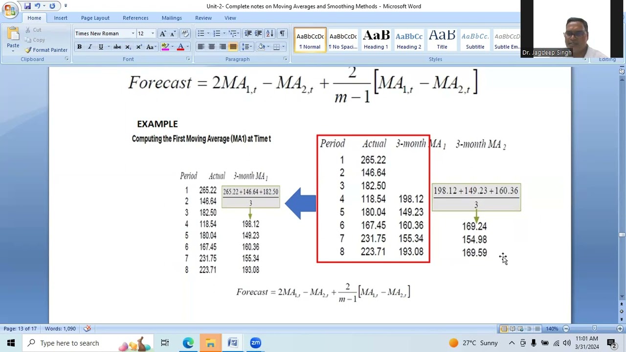Apply the Subtitle style
Image resolution: width=626 pixels, height=352 pixels.
(475, 40)
